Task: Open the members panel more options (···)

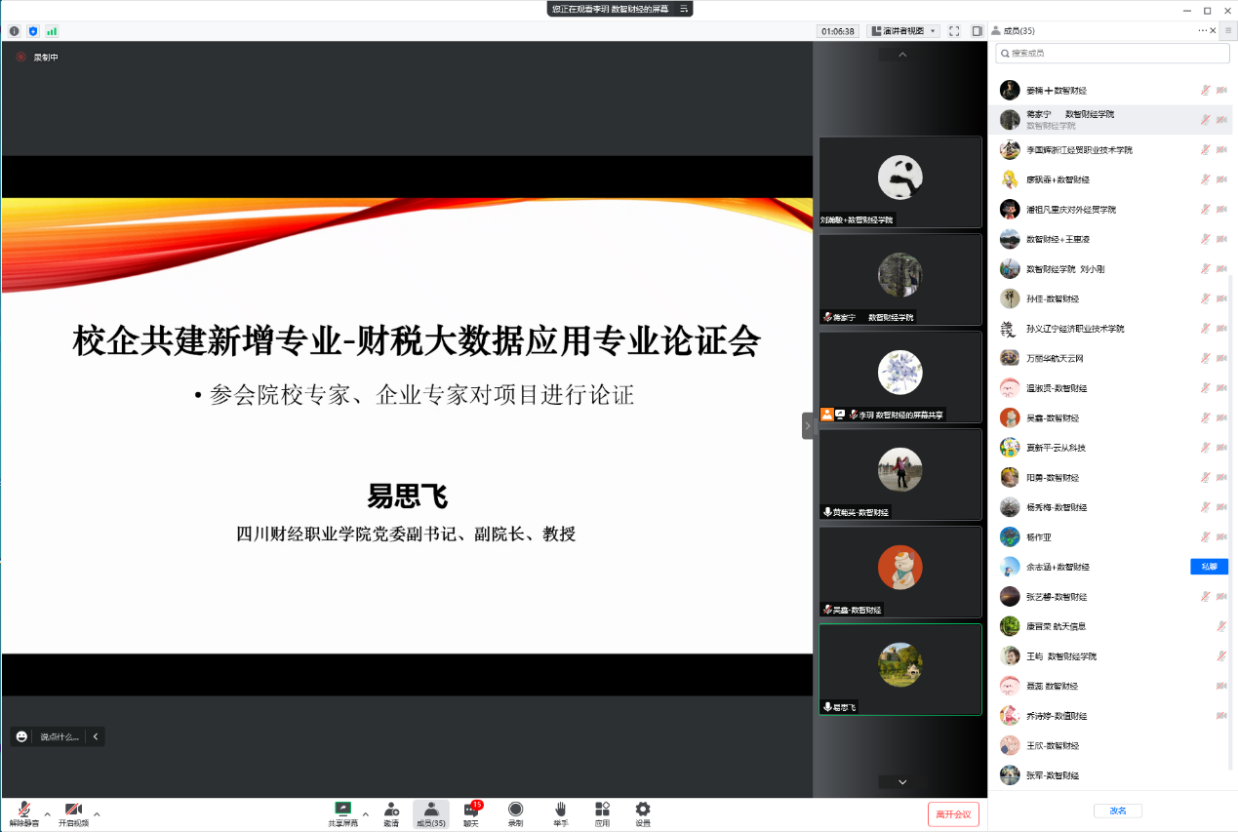Action: tap(1203, 31)
